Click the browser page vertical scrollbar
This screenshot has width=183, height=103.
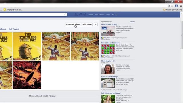[x=182, y=35]
